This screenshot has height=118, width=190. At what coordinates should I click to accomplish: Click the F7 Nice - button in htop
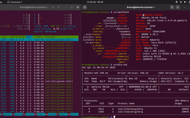(62, 114)
